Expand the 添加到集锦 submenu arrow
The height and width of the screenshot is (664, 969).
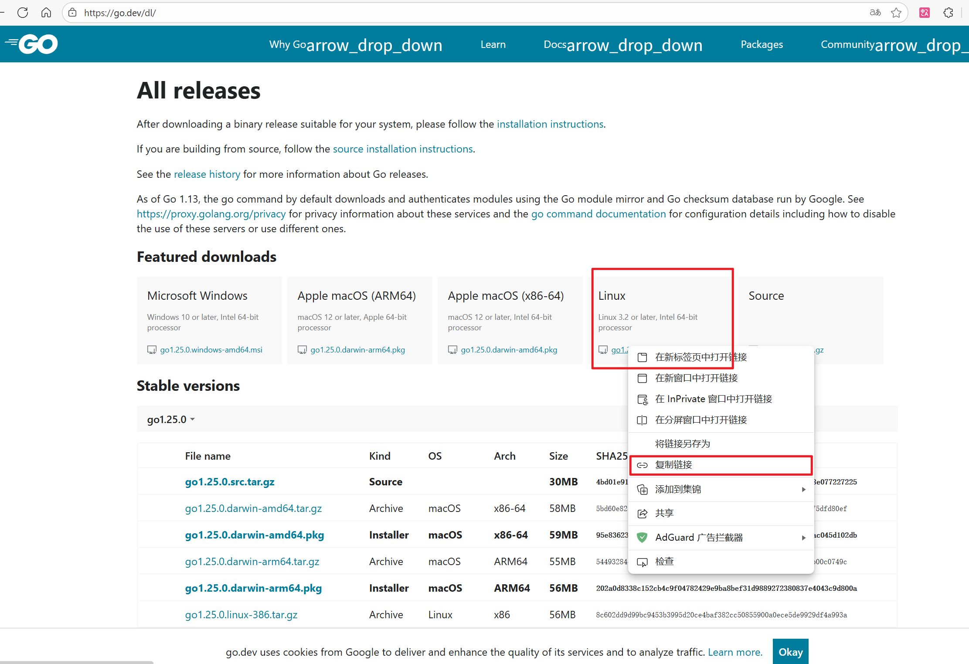coord(803,489)
